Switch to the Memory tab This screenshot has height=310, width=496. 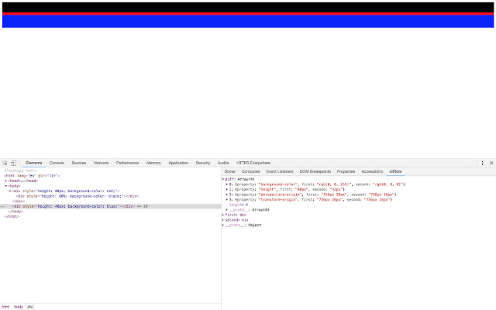(153, 163)
